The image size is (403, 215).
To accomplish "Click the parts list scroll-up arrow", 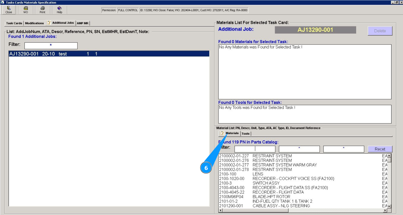I will coord(389,156).
